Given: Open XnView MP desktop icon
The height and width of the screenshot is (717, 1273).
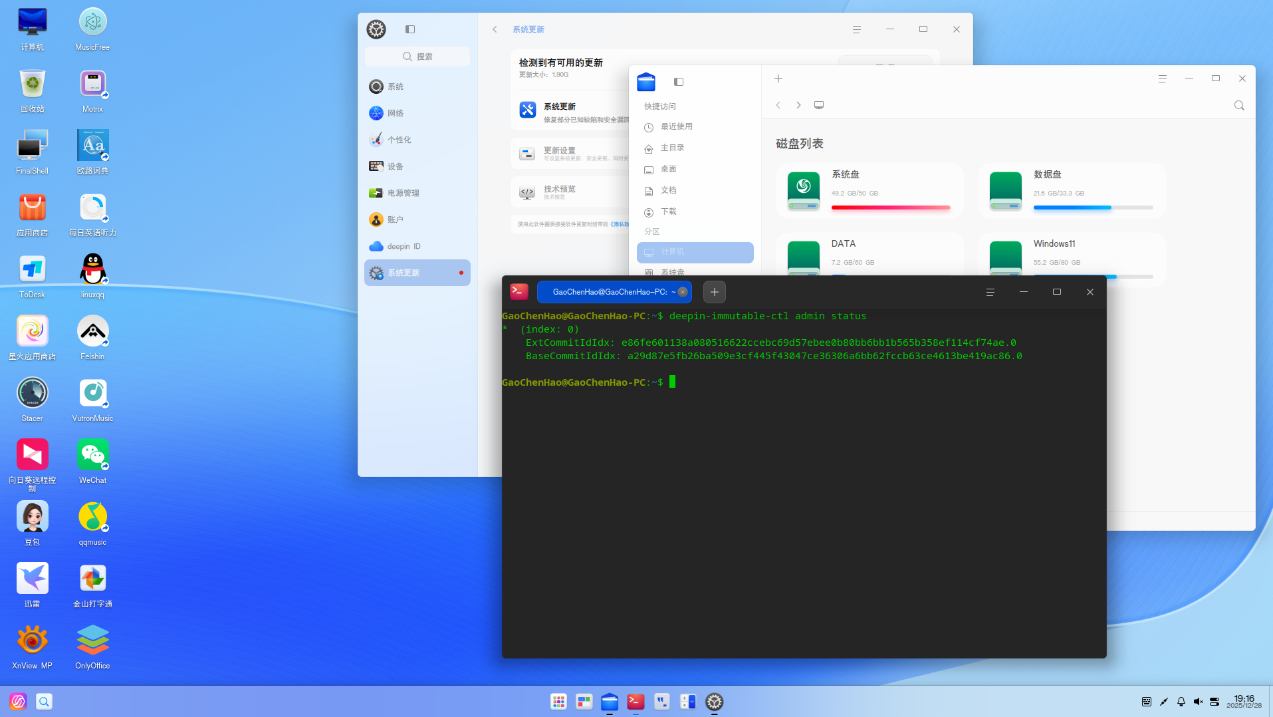Looking at the screenshot, I should [32, 647].
